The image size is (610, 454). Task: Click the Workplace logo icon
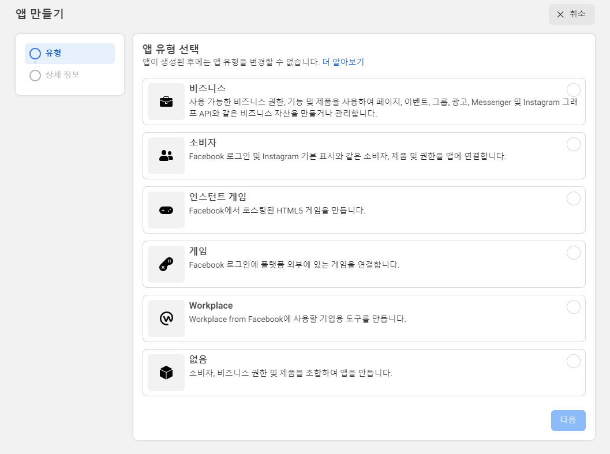(x=166, y=318)
